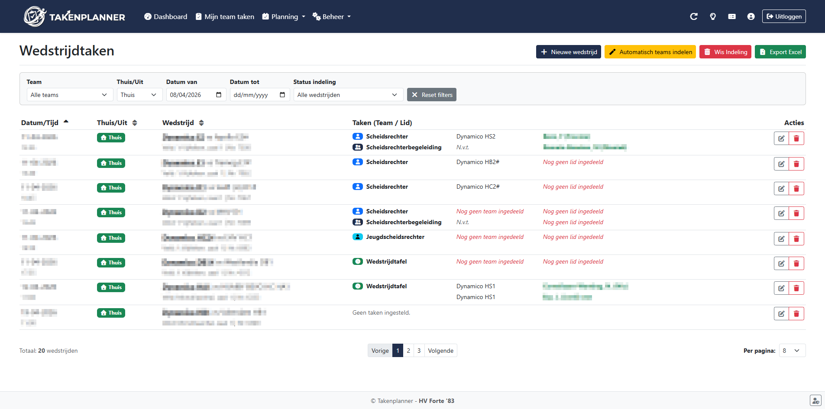Screen dimensions: 825x409
Task: Go to Mijn team taken
Action: (x=225, y=16)
